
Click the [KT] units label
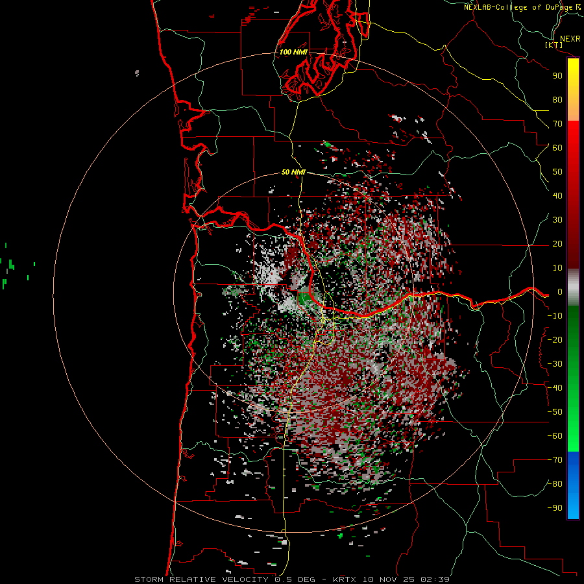[554, 45]
